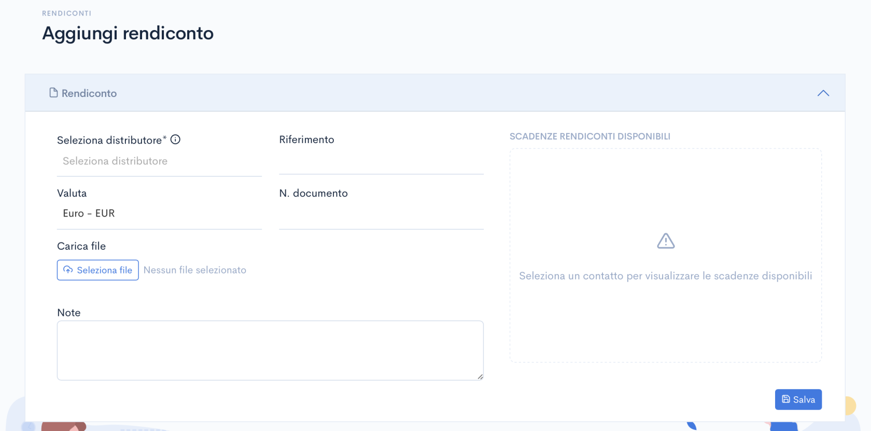
Task: Click the Seleziona file upload button
Action: 98,270
